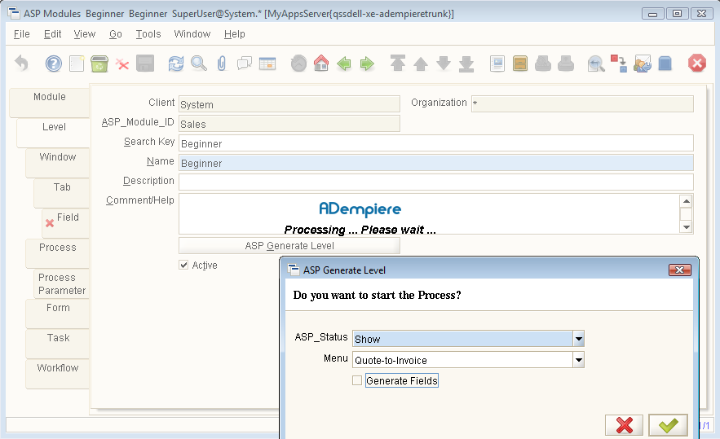Open Product Info blue box icon

coord(665,64)
